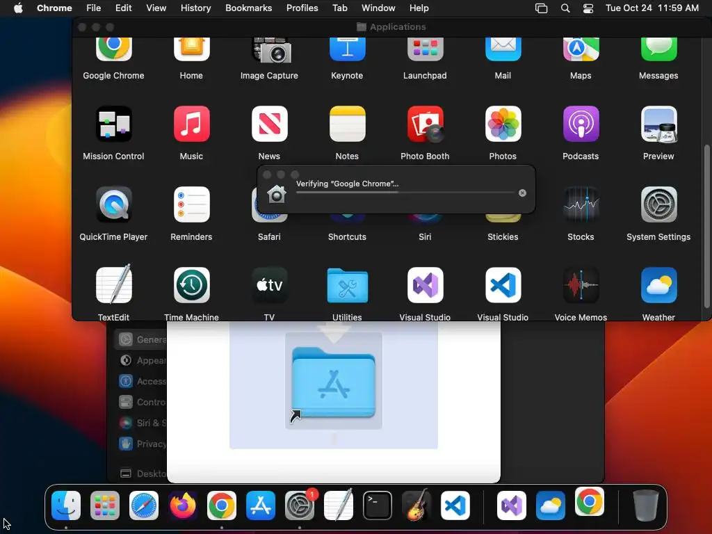Open the date and time clock

tap(652, 8)
